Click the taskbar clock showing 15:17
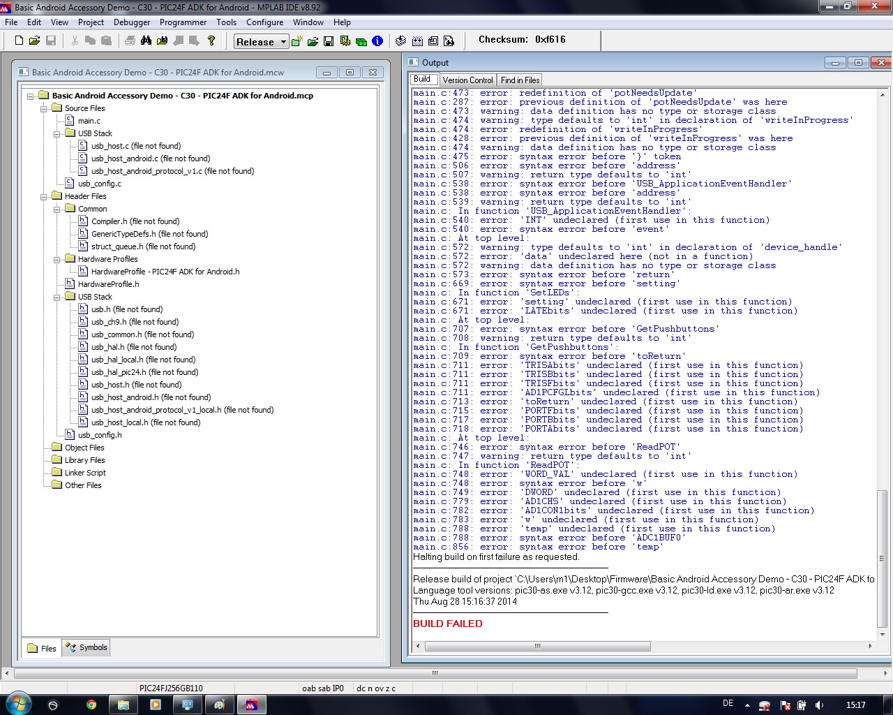The image size is (893, 715). pos(855,705)
